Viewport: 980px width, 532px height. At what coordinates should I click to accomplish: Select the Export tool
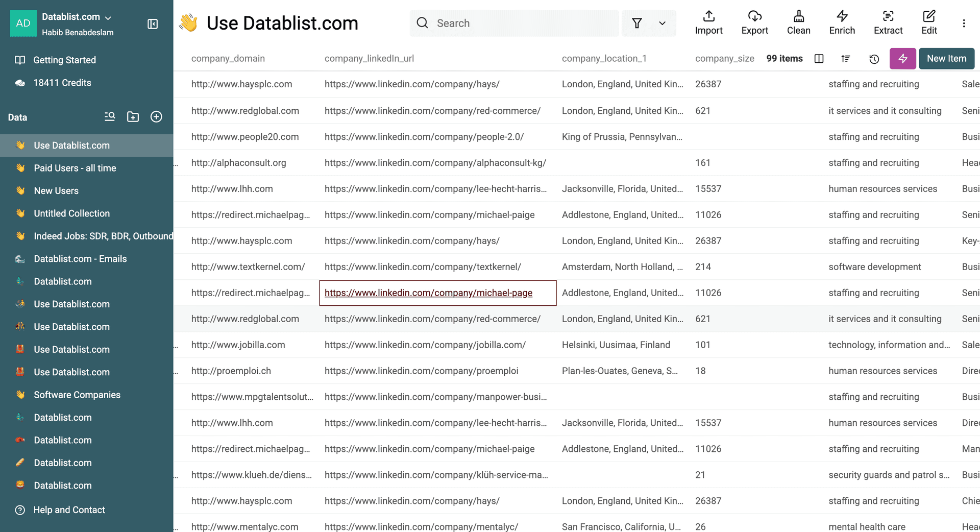pos(754,22)
